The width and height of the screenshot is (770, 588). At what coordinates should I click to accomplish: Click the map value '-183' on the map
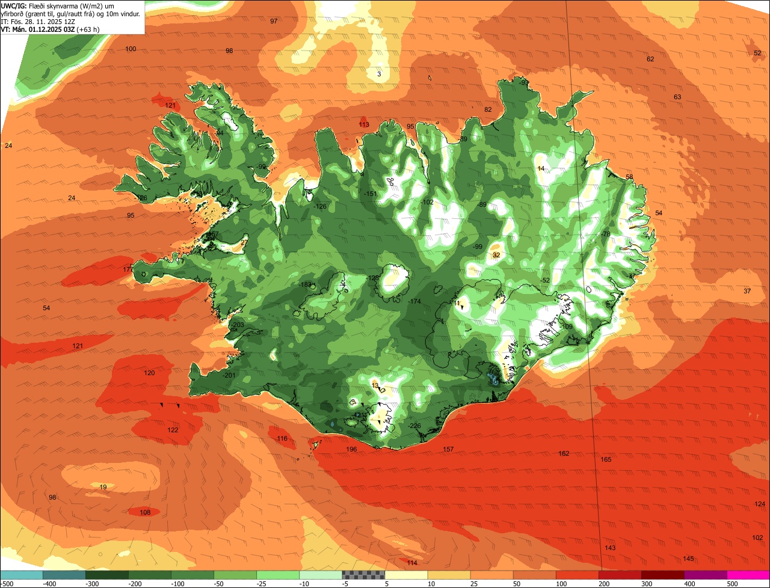coord(306,284)
